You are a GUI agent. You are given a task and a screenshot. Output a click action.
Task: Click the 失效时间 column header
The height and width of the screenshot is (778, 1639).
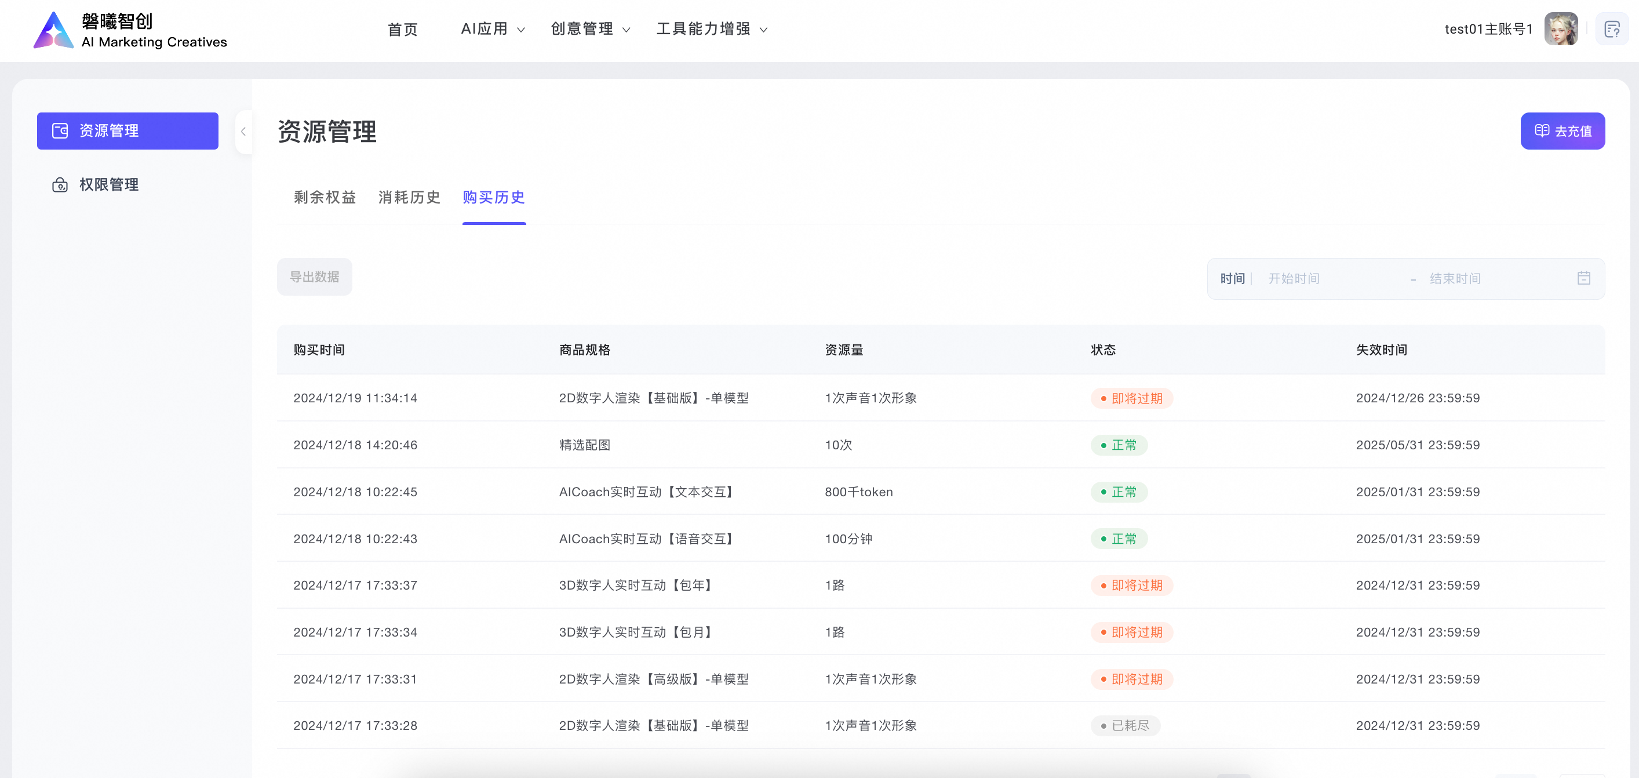click(x=1381, y=350)
